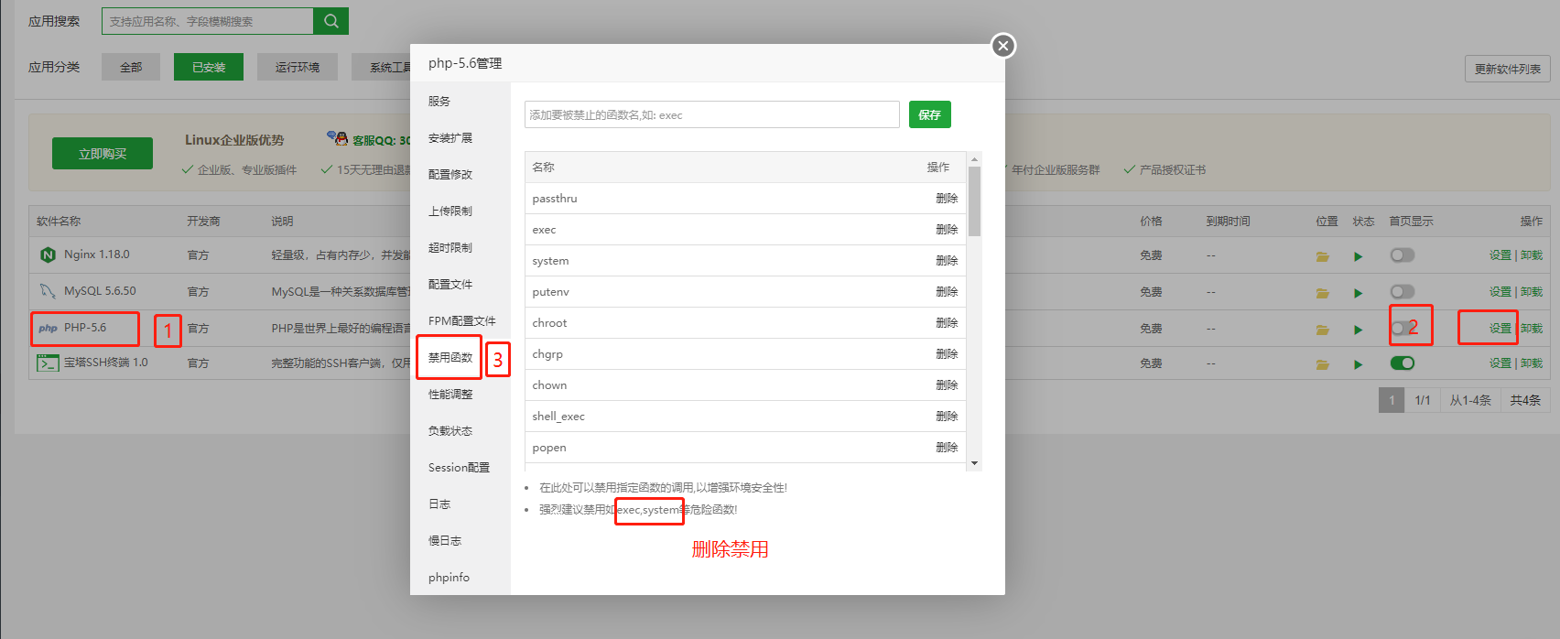Open the Session配置 tab
This screenshot has width=1560, height=639.
coord(459,468)
